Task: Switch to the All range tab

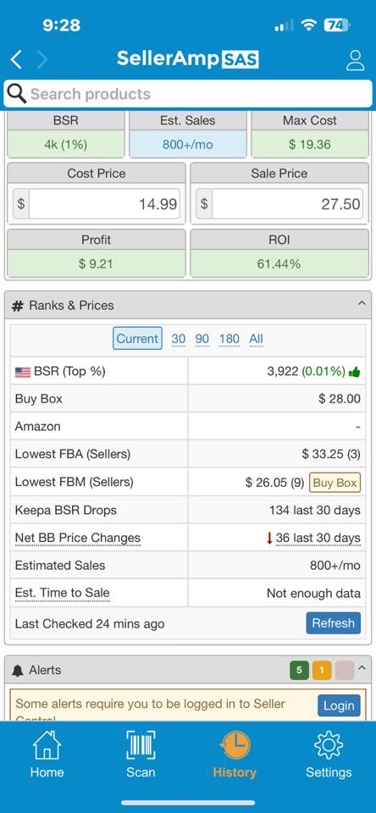Action: coord(257,339)
